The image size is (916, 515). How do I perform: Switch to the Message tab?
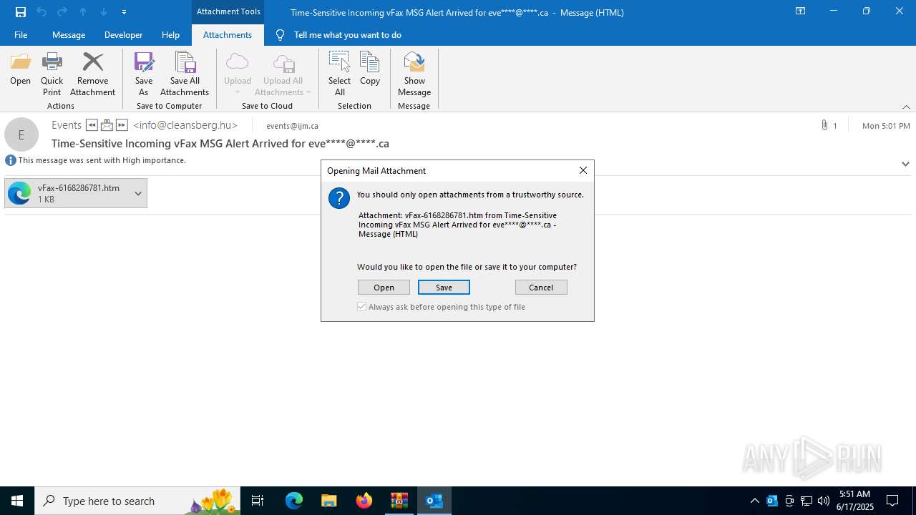click(x=69, y=34)
